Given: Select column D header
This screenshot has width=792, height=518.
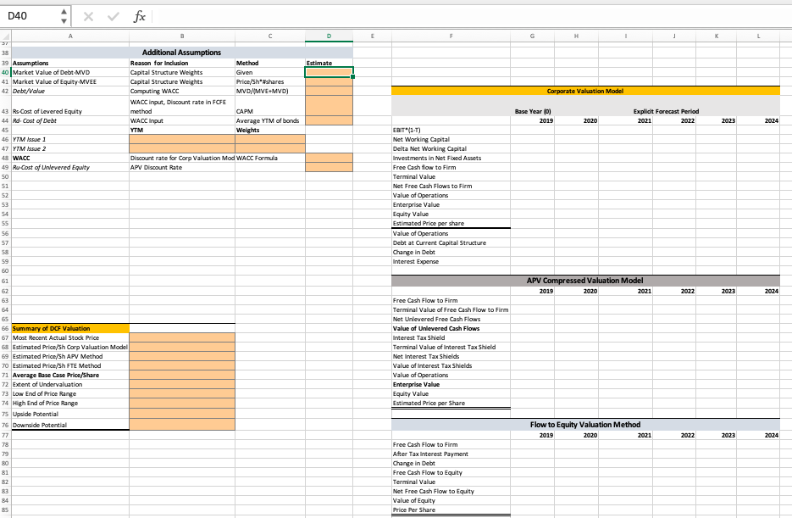Looking at the screenshot, I should (329, 36).
